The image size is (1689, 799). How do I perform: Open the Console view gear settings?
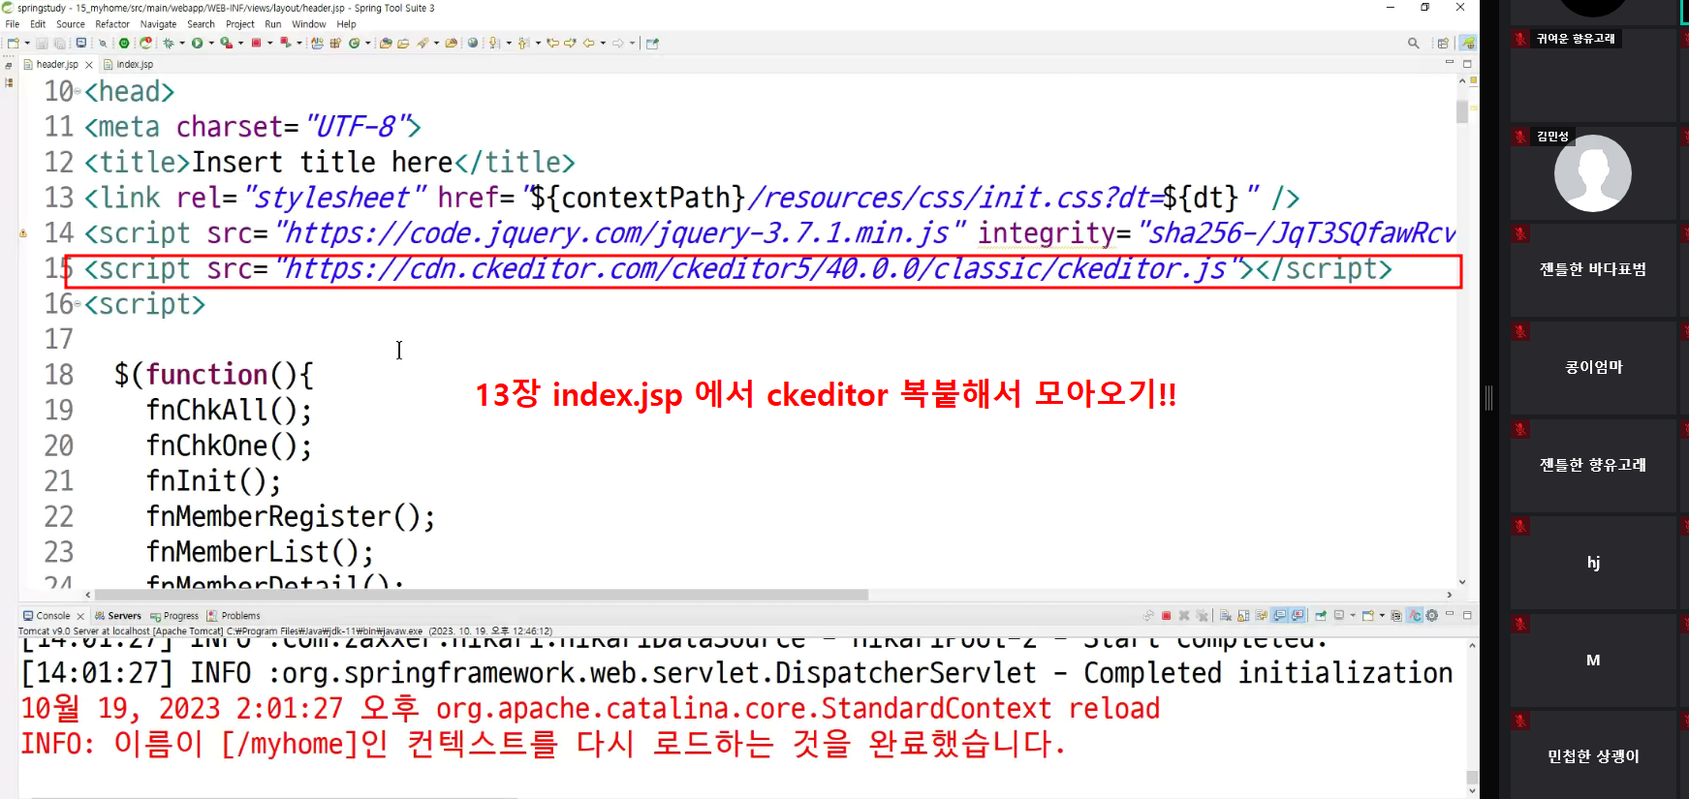click(x=1432, y=616)
